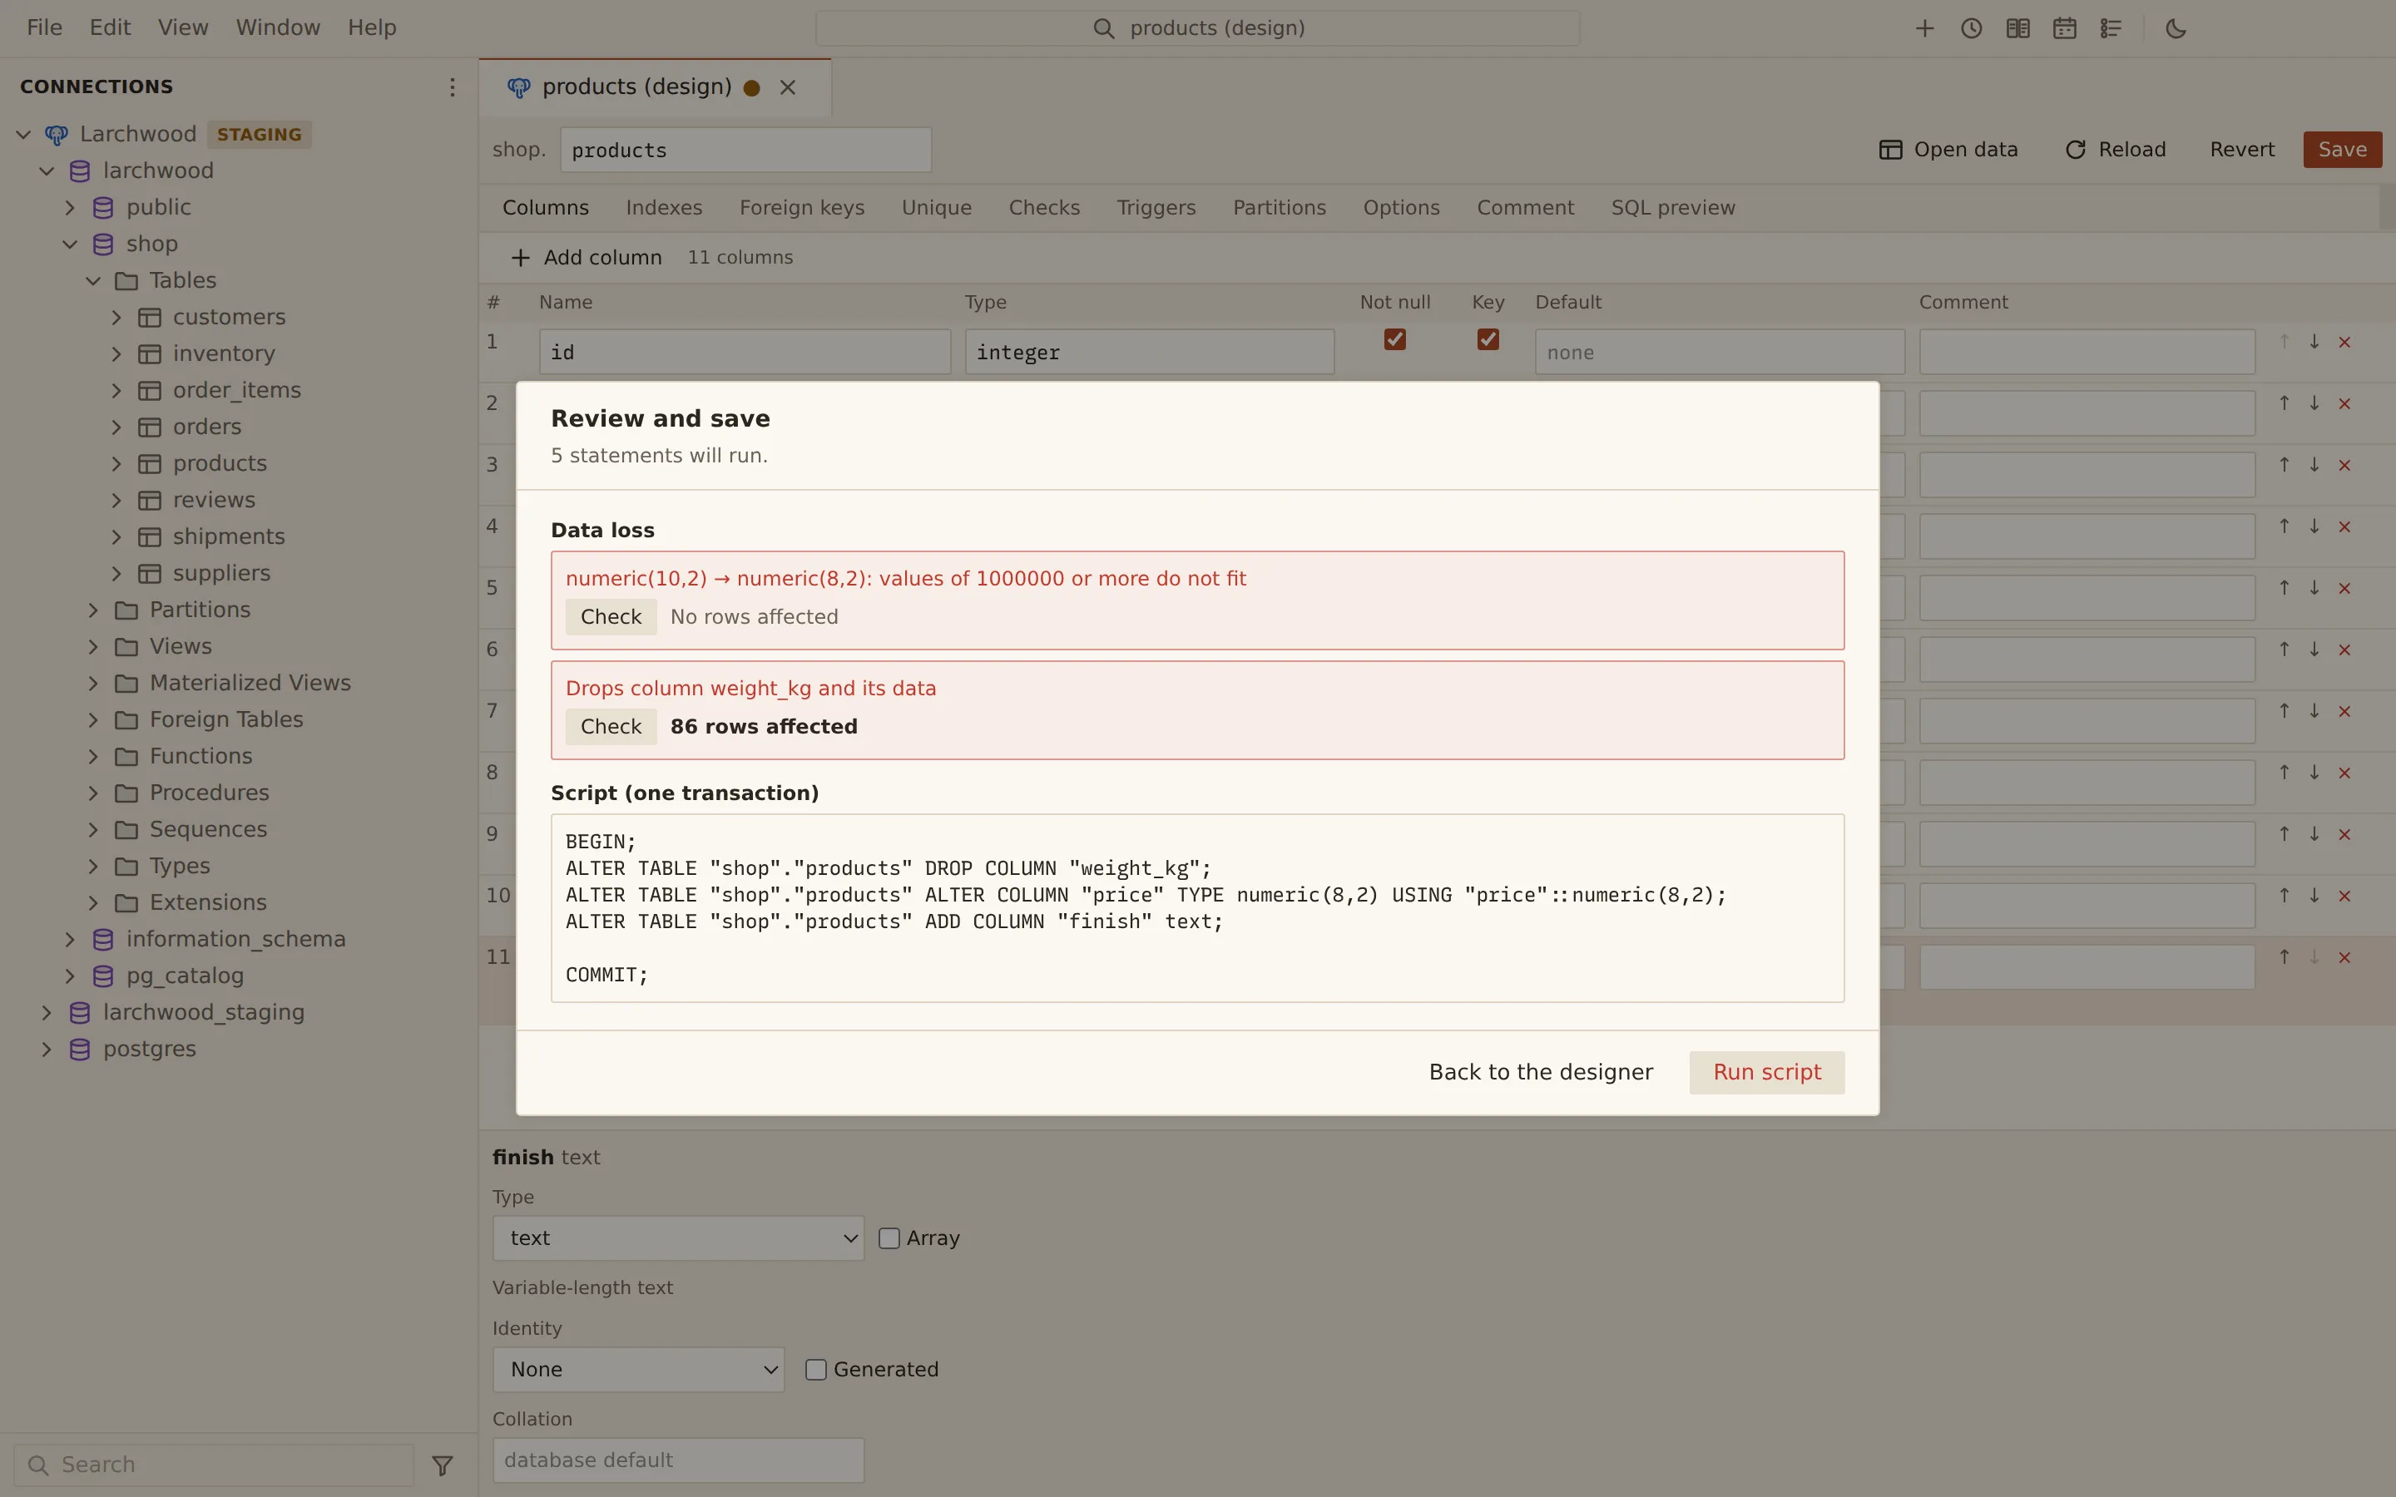Close the products (design) tab

(x=788, y=87)
